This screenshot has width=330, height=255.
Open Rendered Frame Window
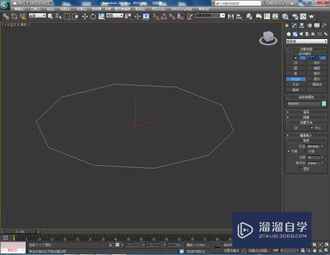pos(303,17)
